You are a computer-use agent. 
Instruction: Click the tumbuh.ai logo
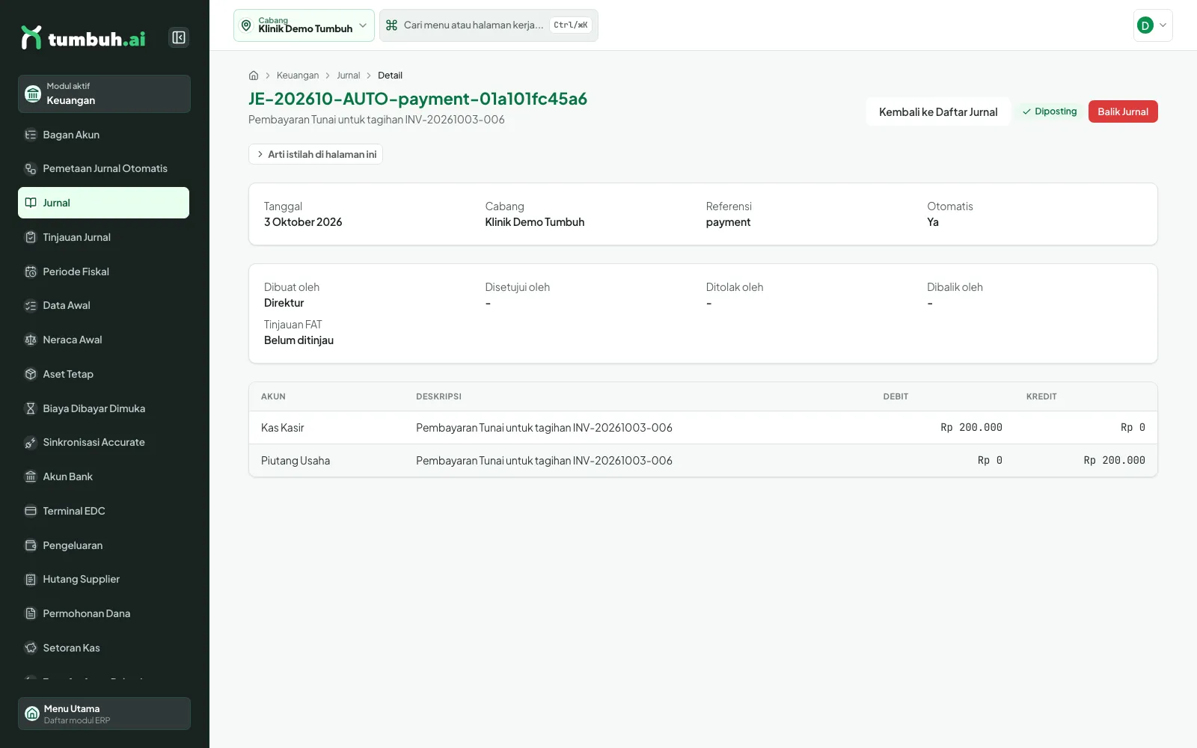(83, 37)
